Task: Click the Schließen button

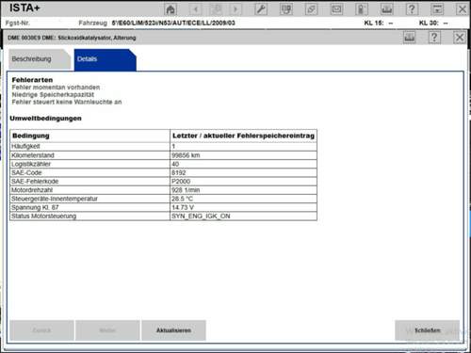Action: tap(428, 330)
